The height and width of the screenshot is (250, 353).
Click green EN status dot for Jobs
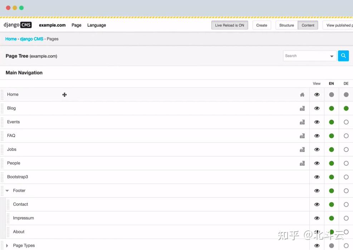click(332, 149)
